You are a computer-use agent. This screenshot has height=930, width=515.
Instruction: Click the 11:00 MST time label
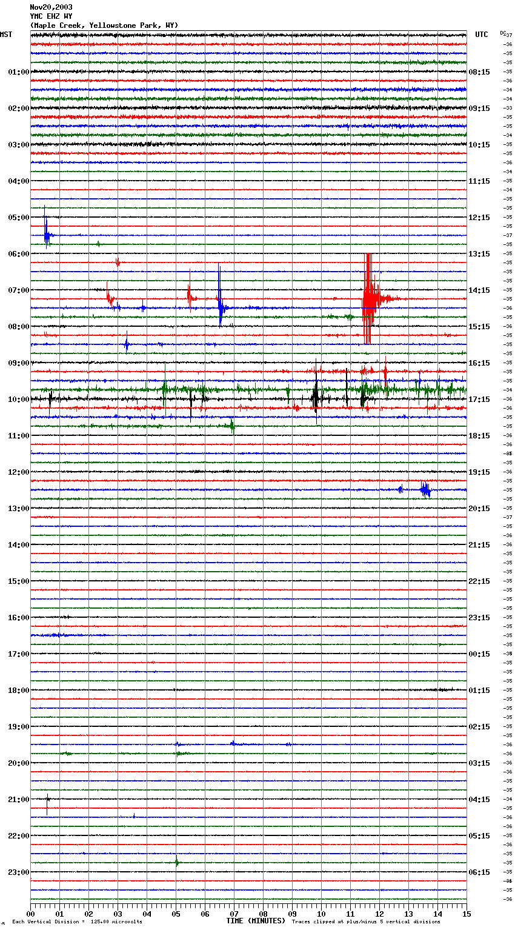point(18,436)
